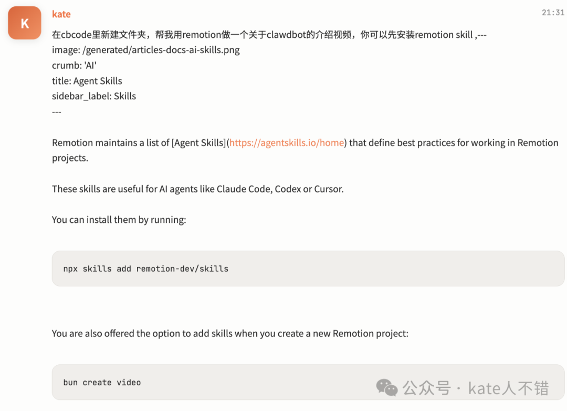Screen dimensions: 567x411
Task: Click the word projects. on the wrapped line
Action: coord(70,158)
